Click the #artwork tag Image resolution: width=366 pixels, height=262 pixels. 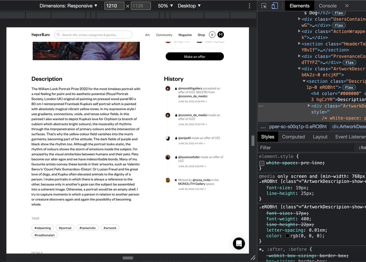(x=110, y=228)
